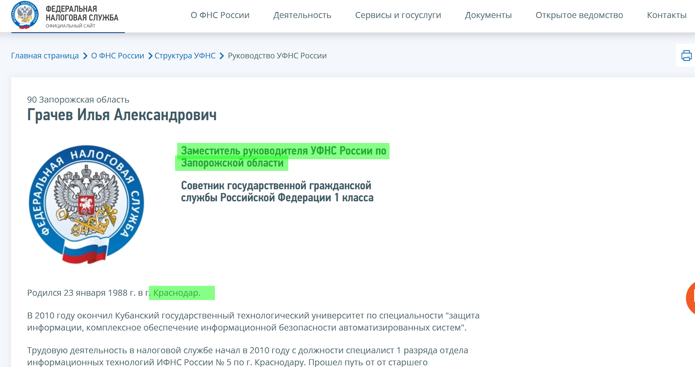
Task: Click the 'ФЕДЕРАЛЬНАЯ НАЛОГОВАЯ СЛУЖБА' site title
Action: click(82, 13)
